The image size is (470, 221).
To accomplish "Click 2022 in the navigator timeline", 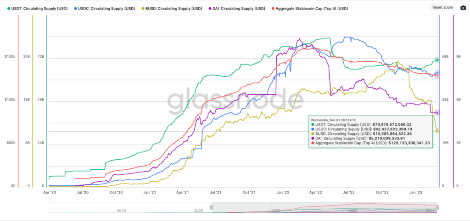I will tap(353, 210).
